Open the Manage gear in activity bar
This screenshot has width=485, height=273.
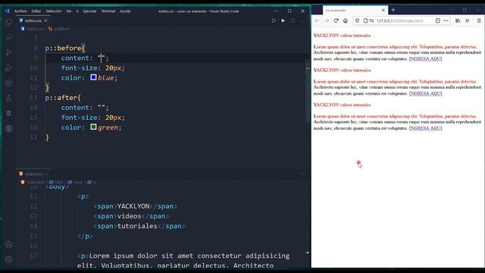point(8,259)
